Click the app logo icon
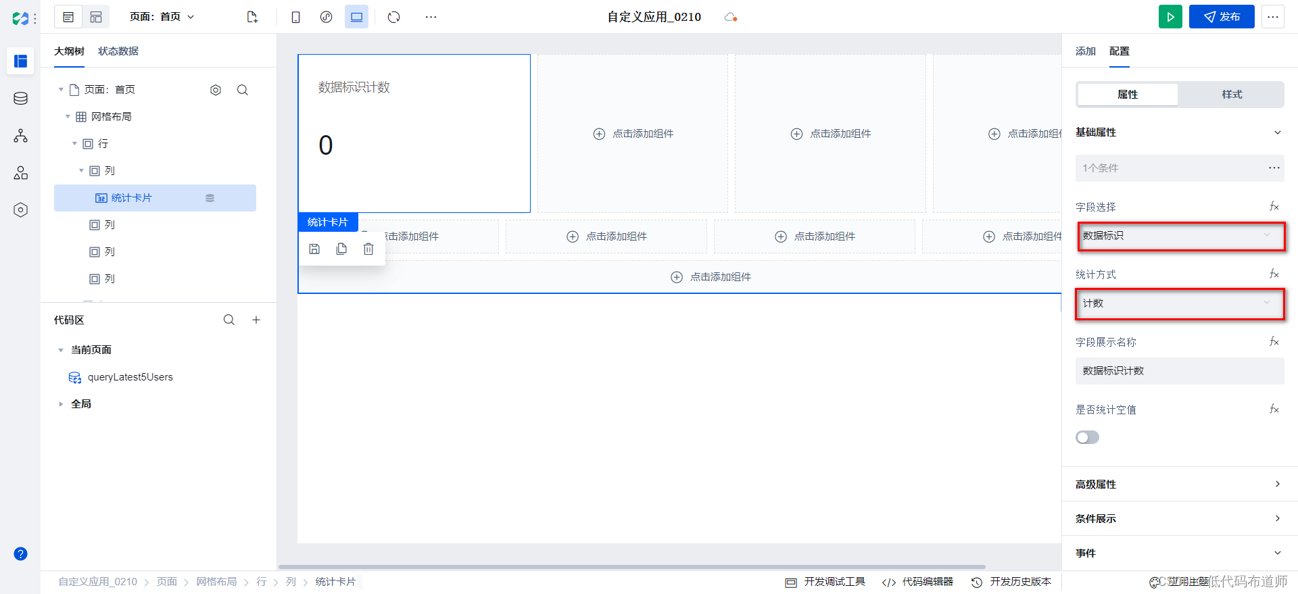This screenshot has height=594, width=1298. [x=20, y=18]
